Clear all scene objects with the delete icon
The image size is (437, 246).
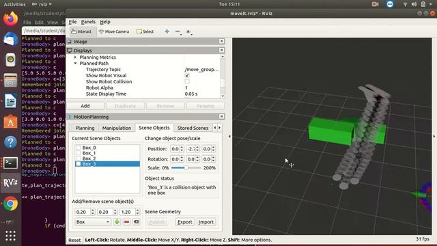coord(136,221)
